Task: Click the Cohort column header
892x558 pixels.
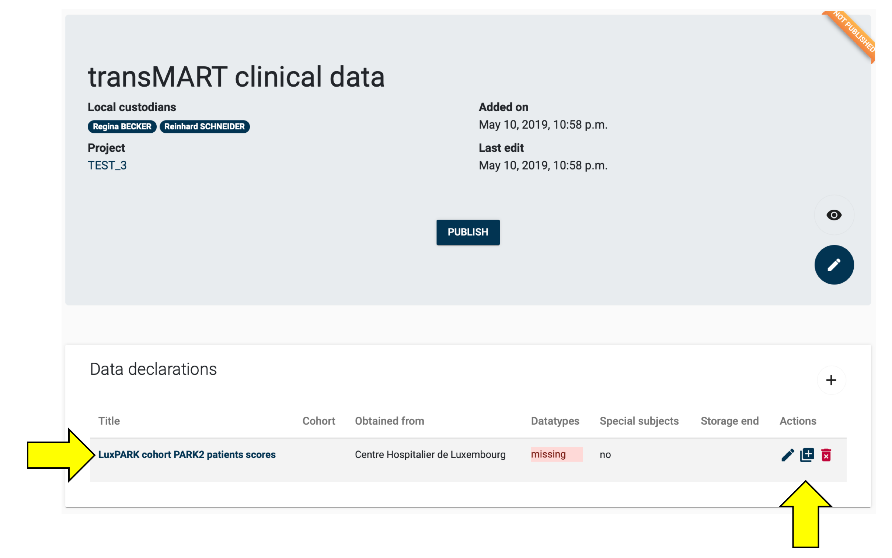Action: pos(318,421)
